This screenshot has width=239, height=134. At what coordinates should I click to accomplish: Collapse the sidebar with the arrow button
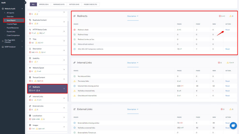[25, 3]
